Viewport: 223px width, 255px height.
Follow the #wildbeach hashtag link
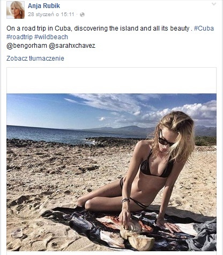click(x=51, y=37)
